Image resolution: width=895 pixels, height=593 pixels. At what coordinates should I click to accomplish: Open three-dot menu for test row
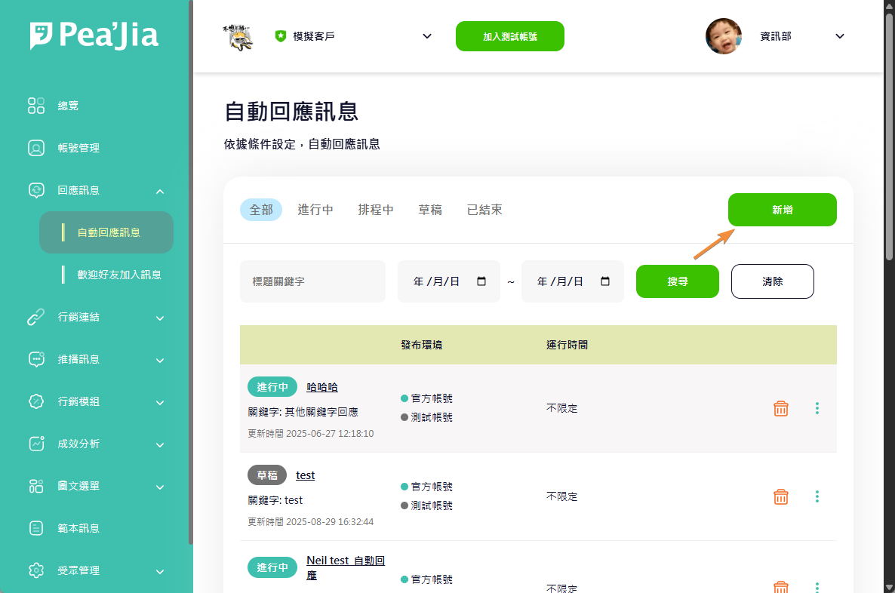pos(817,496)
